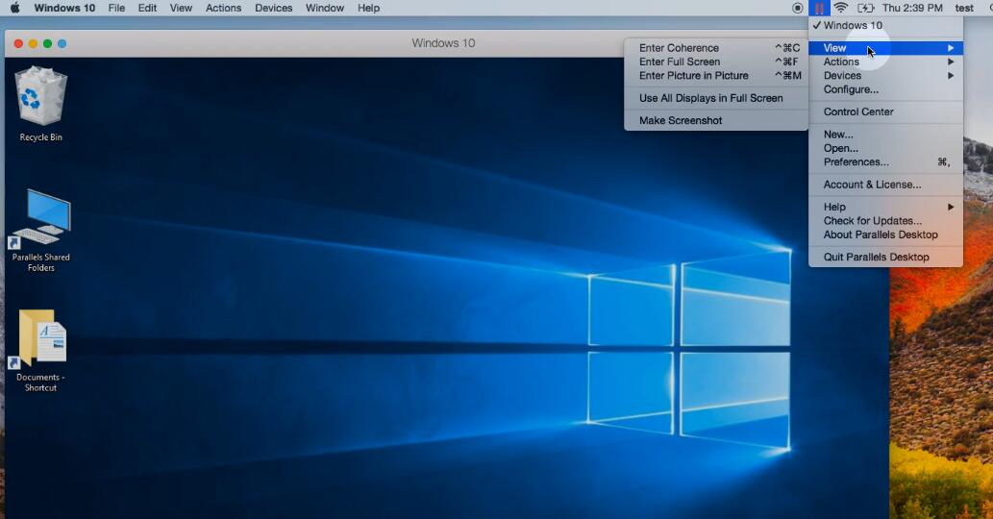Open the Devices menu in menu bar

tap(274, 8)
